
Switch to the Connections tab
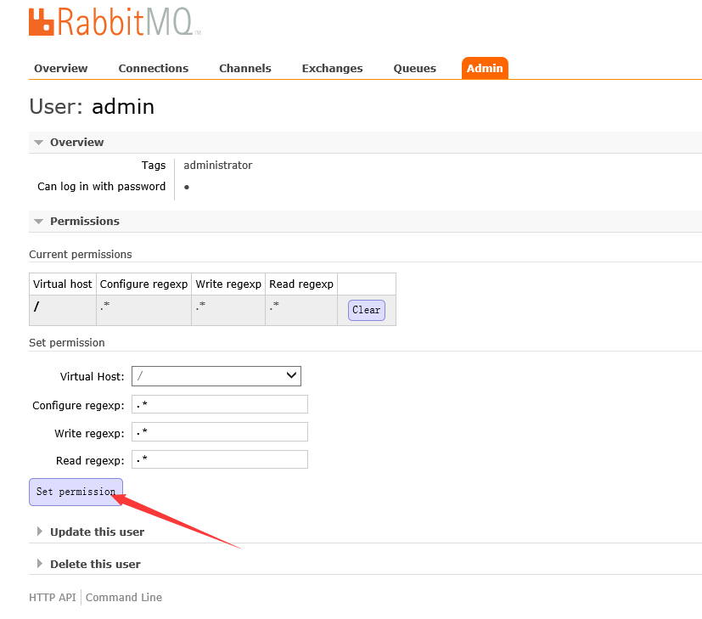point(154,69)
